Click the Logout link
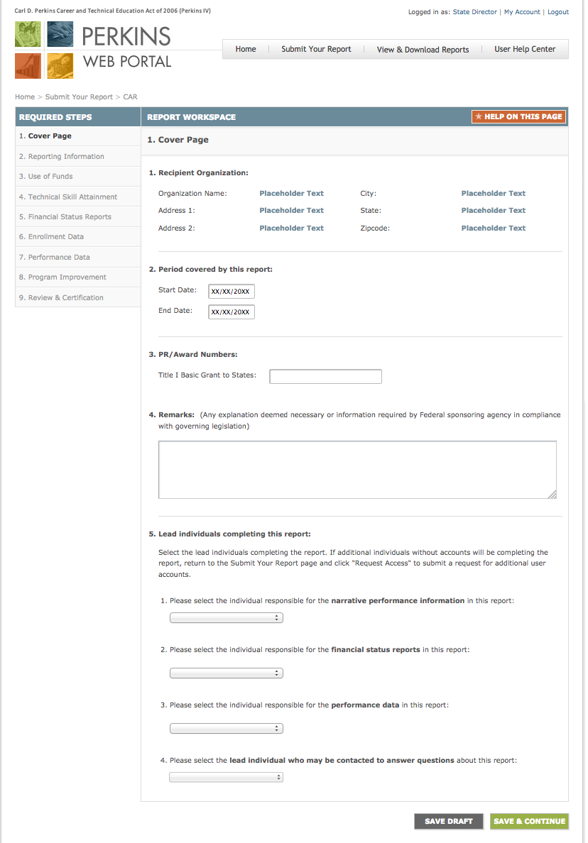Image resolution: width=588 pixels, height=843 pixels. pyautogui.click(x=558, y=11)
